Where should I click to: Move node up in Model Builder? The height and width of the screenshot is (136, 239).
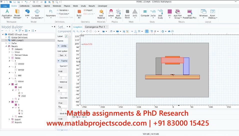click(x=9, y=31)
